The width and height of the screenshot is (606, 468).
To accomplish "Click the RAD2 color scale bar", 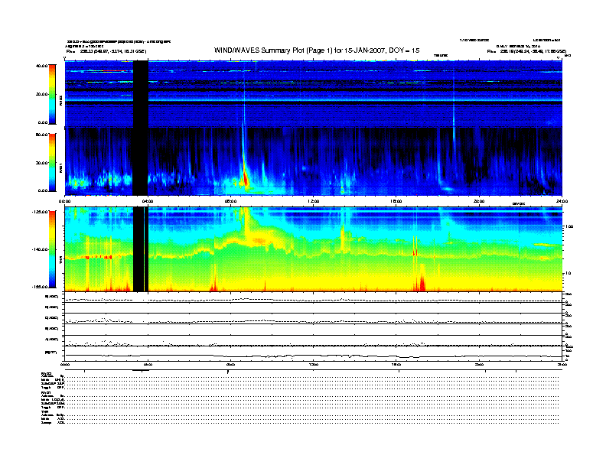I will pyautogui.click(x=52, y=94).
